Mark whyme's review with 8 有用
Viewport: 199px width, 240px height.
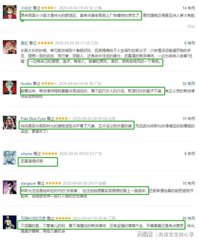[191, 154]
